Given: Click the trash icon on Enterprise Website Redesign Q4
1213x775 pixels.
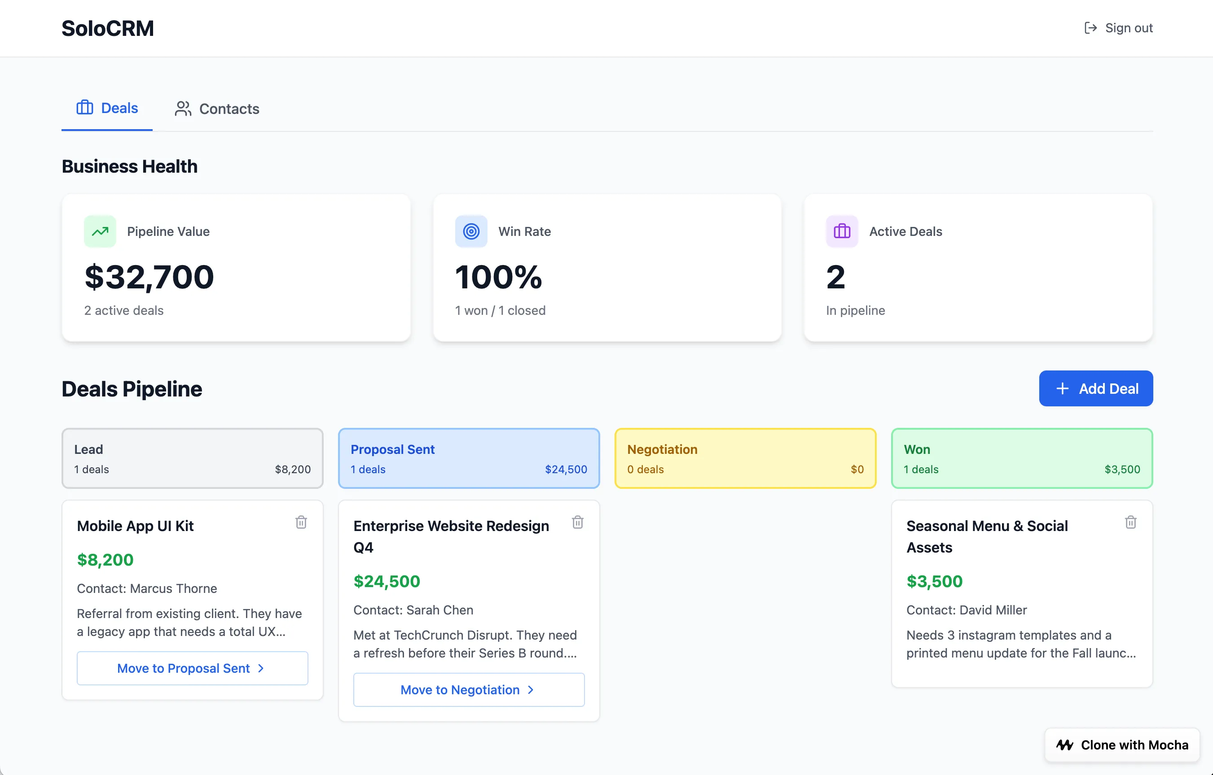Looking at the screenshot, I should pyautogui.click(x=578, y=523).
